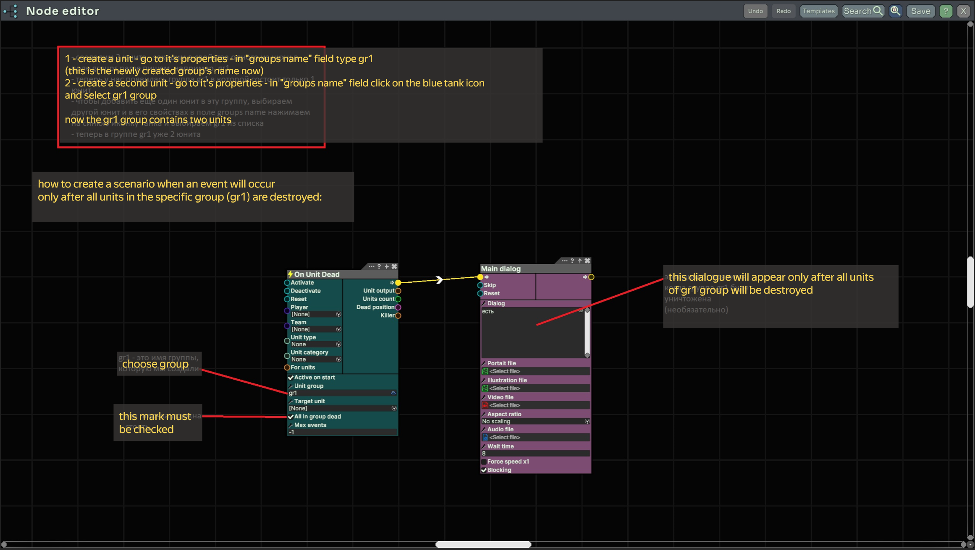Click the Audio file blue note icon
Image resolution: width=975 pixels, height=550 pixels.
485,437
